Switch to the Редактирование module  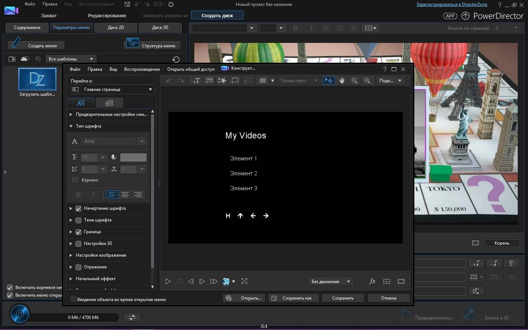tap(107, 15)
